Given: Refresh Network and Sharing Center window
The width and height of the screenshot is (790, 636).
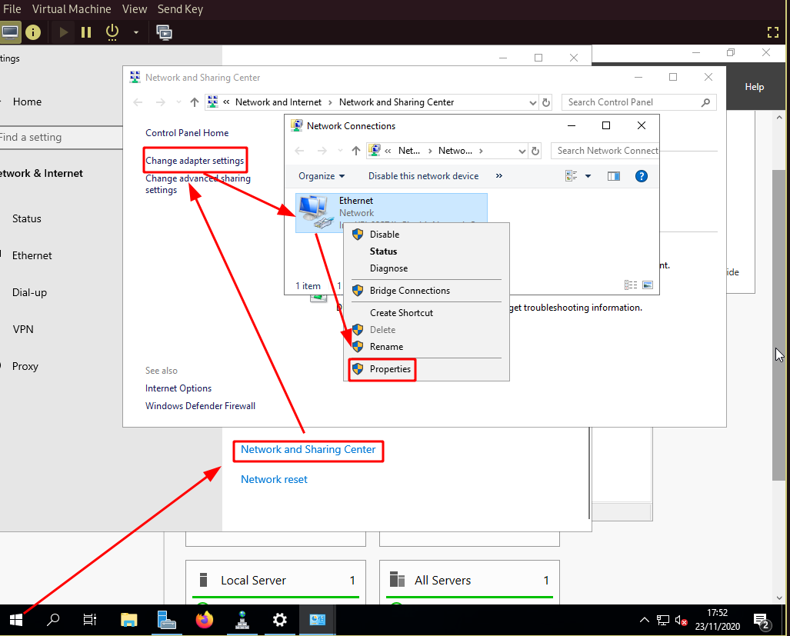Looking at the screenshot, I should point(546,103).
